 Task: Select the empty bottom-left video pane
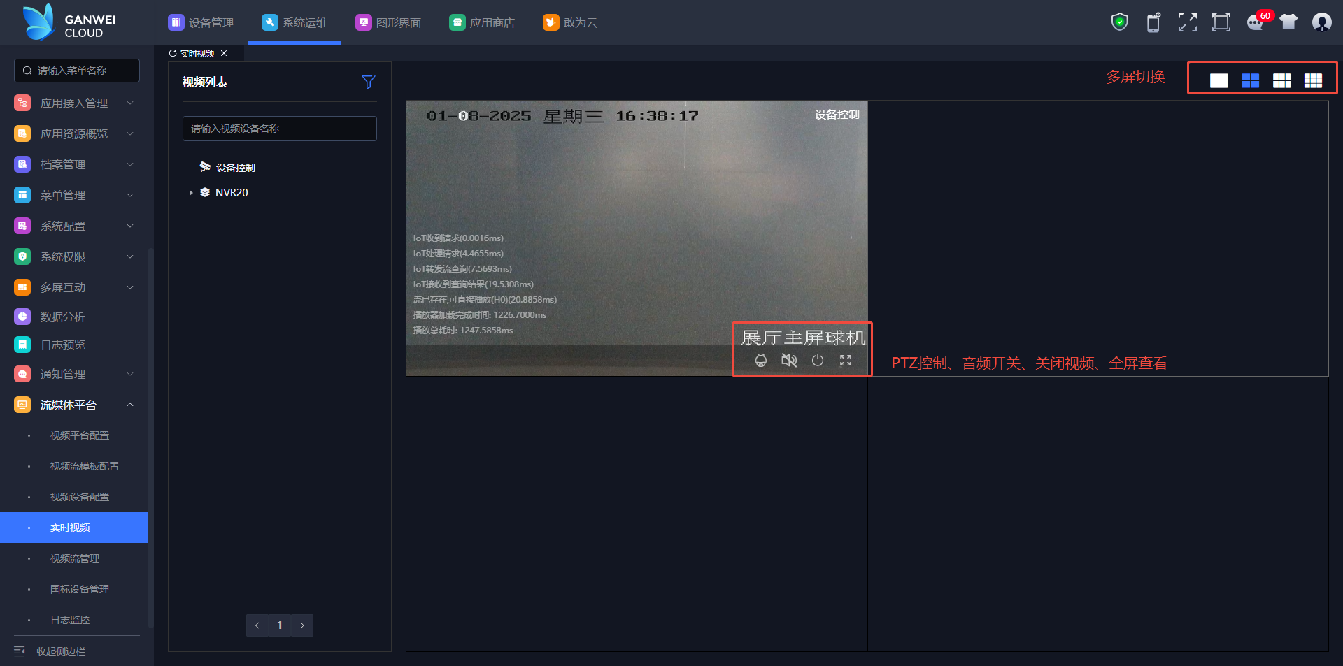pyautogui.click(x=637, y=514)
